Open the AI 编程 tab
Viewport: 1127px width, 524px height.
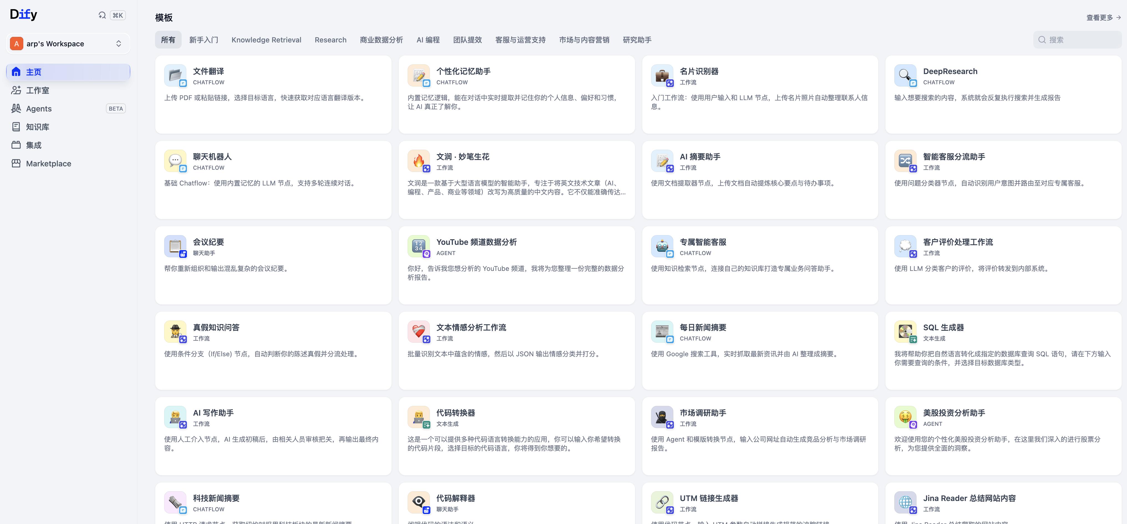tap(428, 40)
